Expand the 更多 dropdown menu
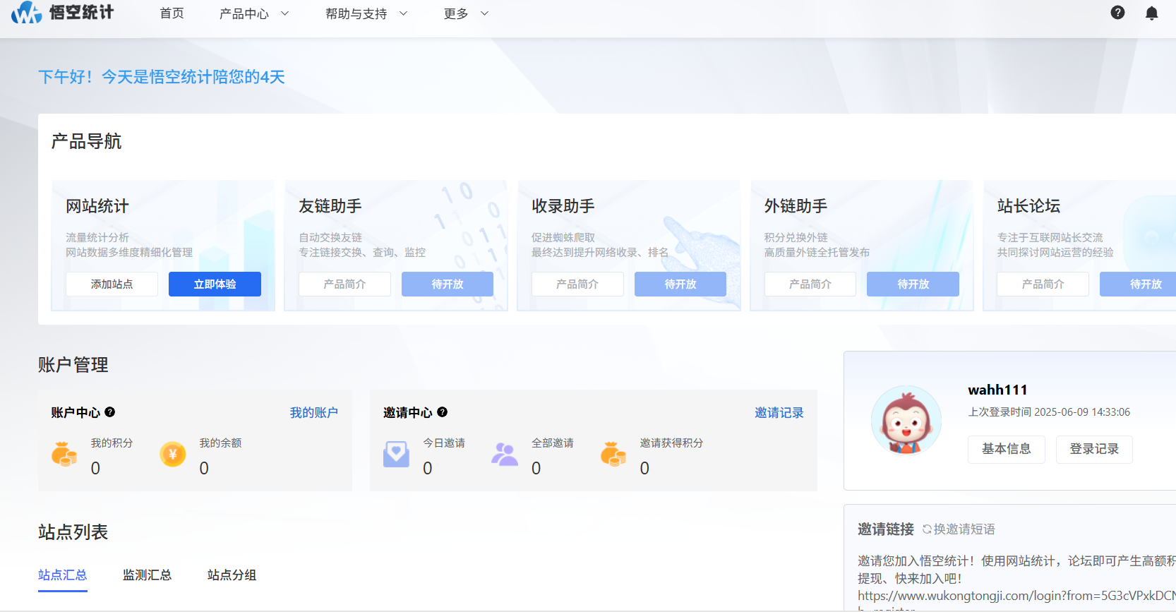 click(x=466, y=13)
